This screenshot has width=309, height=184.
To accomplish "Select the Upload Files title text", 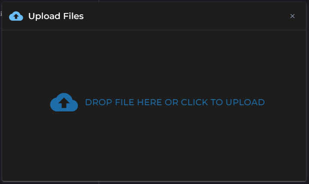I will coord(56,16).
